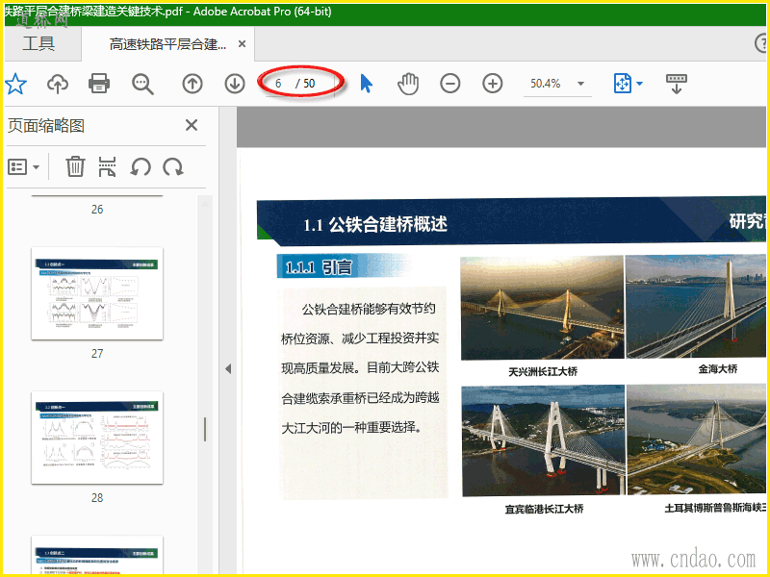This screenshot has height=577, width=770.
Task: Click the fit page icon
Action: [x=622, y=84]
